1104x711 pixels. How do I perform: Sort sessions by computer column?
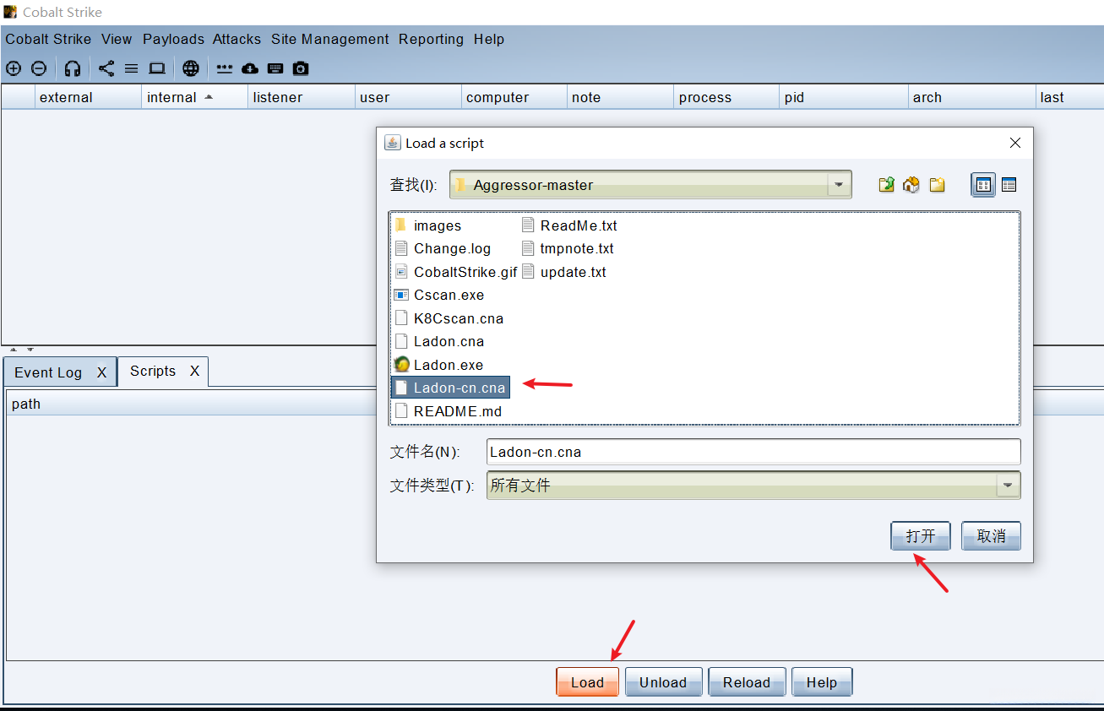click(514, 97)
